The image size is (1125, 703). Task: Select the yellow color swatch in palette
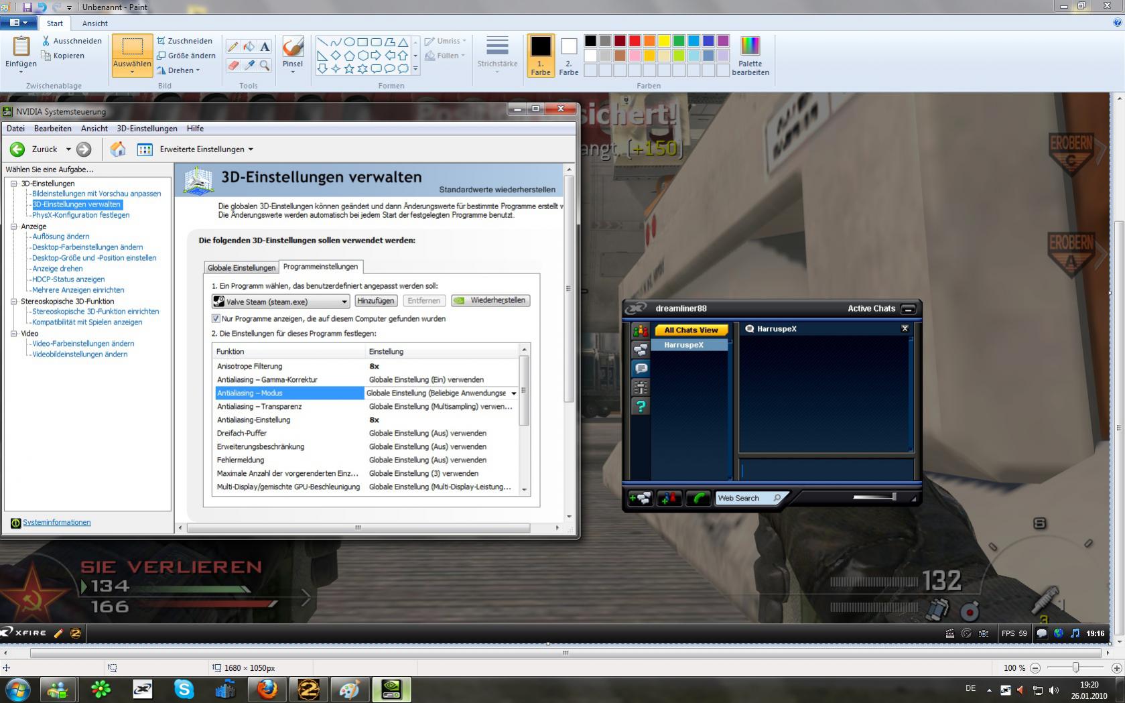click(x=664, y=41)
